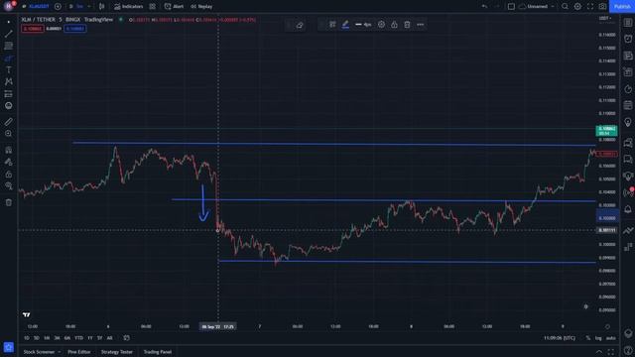The image size is (635, 357).
Task: Open the Stock Screener tab
Action: pos(39,352)
